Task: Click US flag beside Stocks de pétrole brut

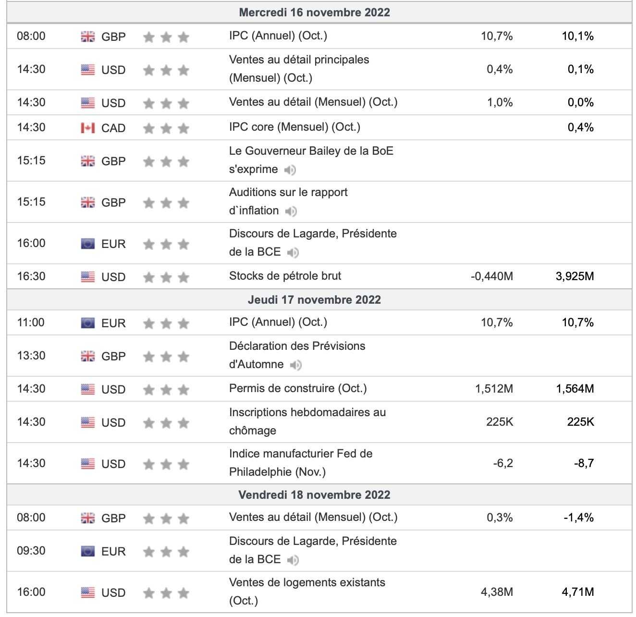Action: (x=88, y=277)
